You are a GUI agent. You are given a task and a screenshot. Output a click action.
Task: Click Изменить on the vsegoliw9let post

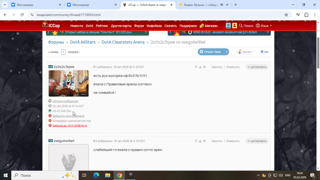click(x=233, y=141)
